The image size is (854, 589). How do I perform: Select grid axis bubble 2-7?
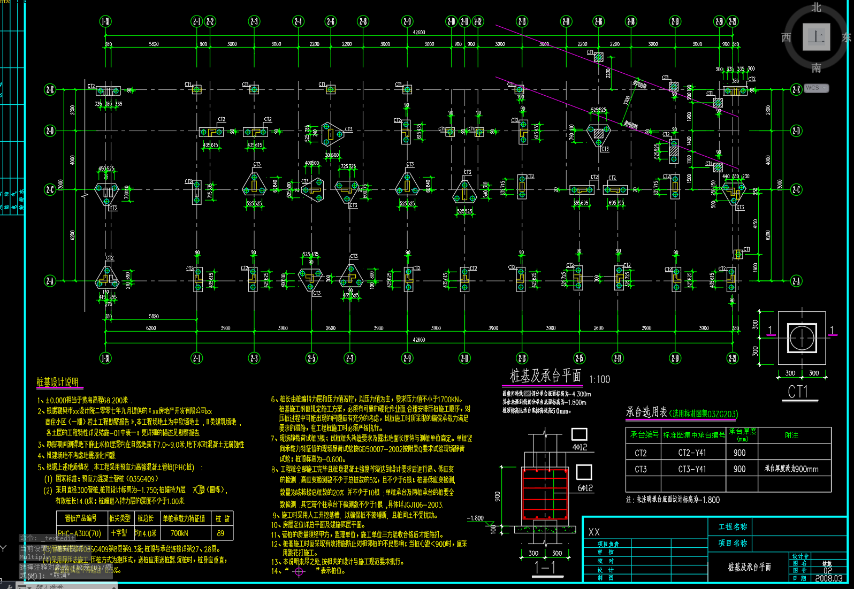point(349,358)
